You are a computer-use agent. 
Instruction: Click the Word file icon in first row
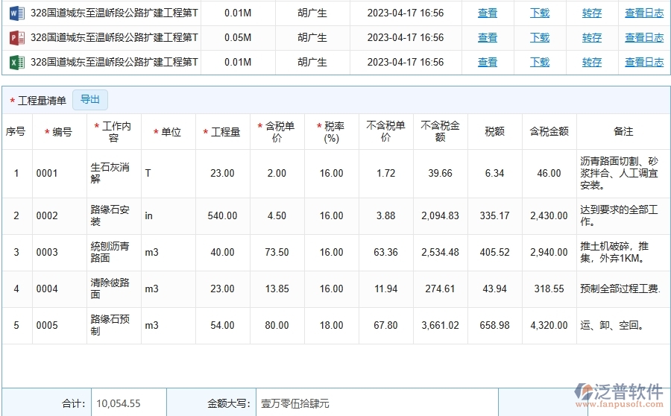(16, 13)
